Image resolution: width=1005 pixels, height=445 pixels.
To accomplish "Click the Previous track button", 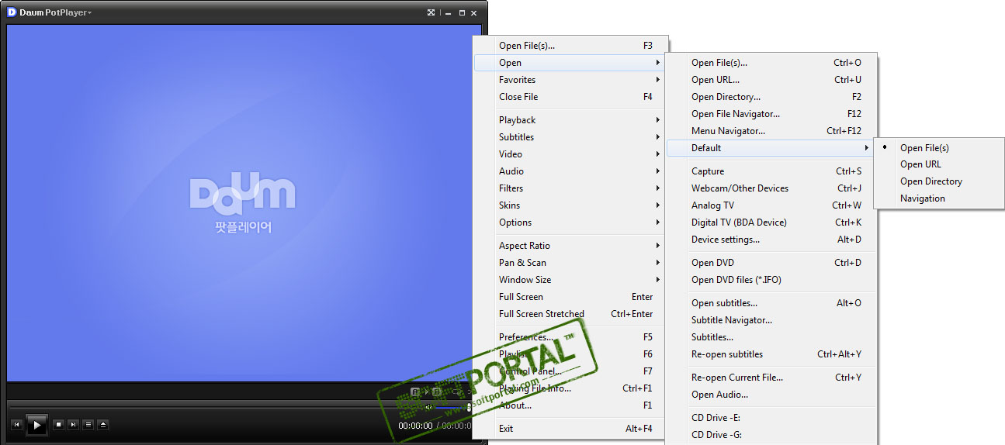I will [x=16, y=425].
